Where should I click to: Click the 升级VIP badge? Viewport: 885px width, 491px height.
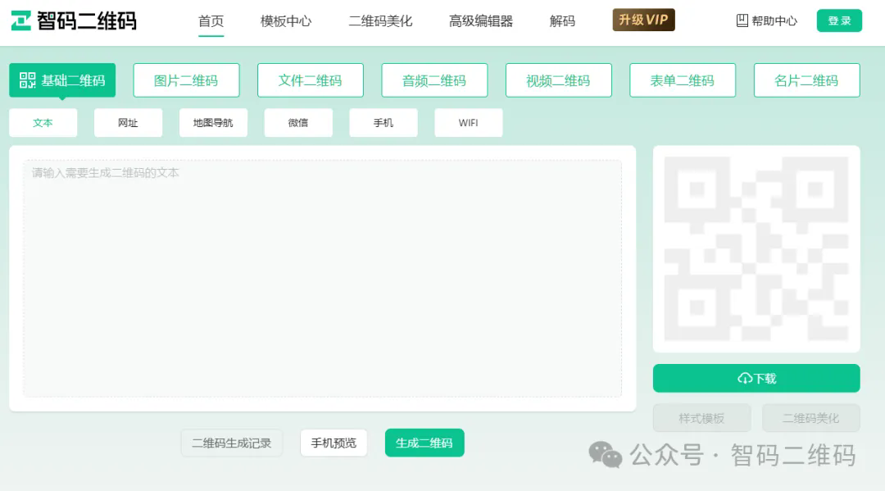pos(643,20)
